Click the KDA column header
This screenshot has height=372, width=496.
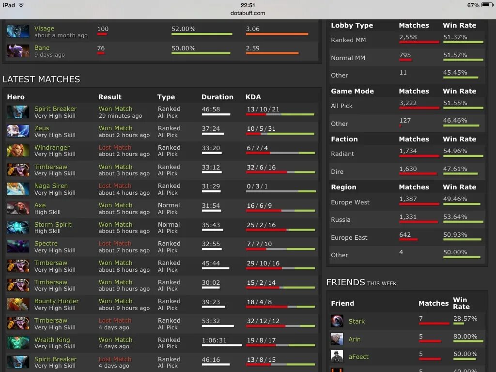pyautogui.click(x=253, y=97)
